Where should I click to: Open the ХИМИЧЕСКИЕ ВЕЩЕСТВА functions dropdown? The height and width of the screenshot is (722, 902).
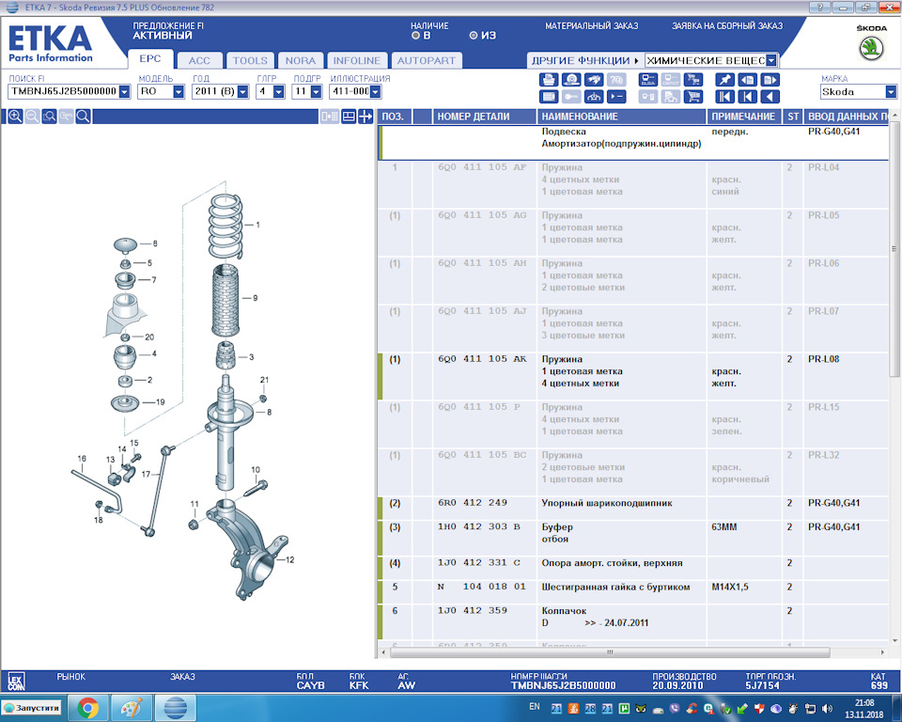(771, 60)
